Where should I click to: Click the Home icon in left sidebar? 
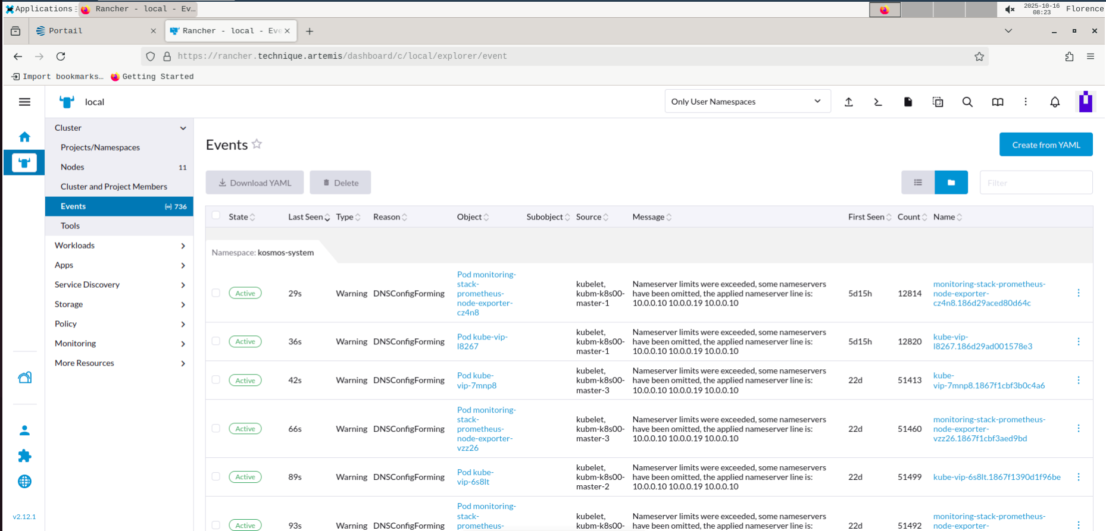[x=24, y=137]
